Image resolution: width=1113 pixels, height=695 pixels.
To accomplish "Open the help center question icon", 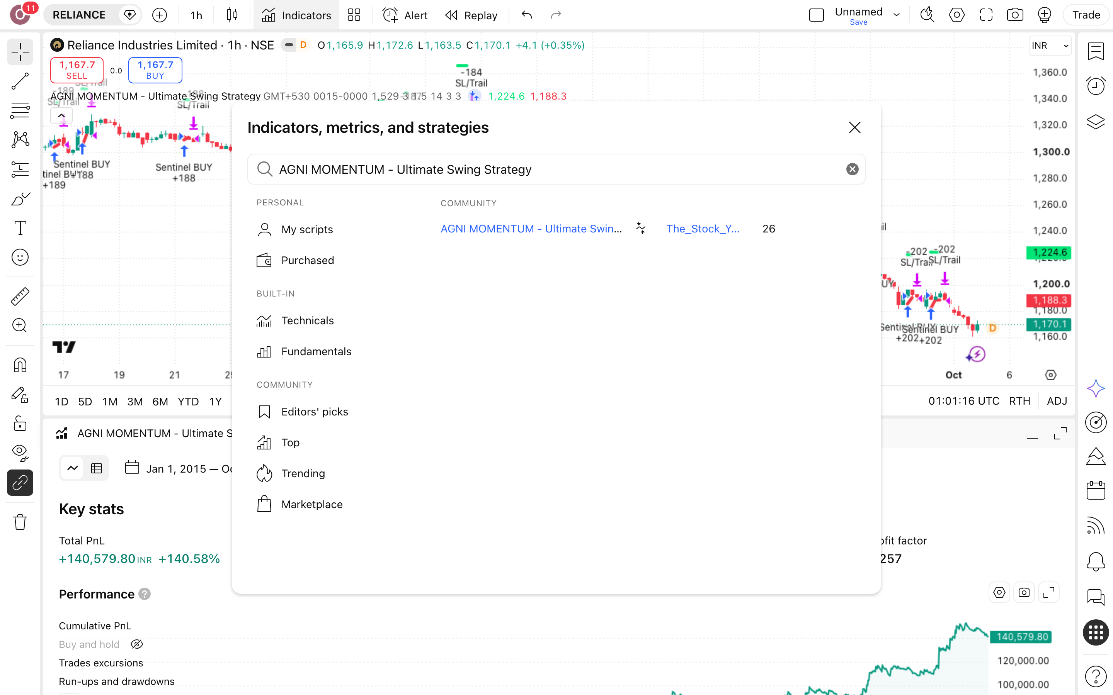I will pyautogui.click(x=1096, y=676).
